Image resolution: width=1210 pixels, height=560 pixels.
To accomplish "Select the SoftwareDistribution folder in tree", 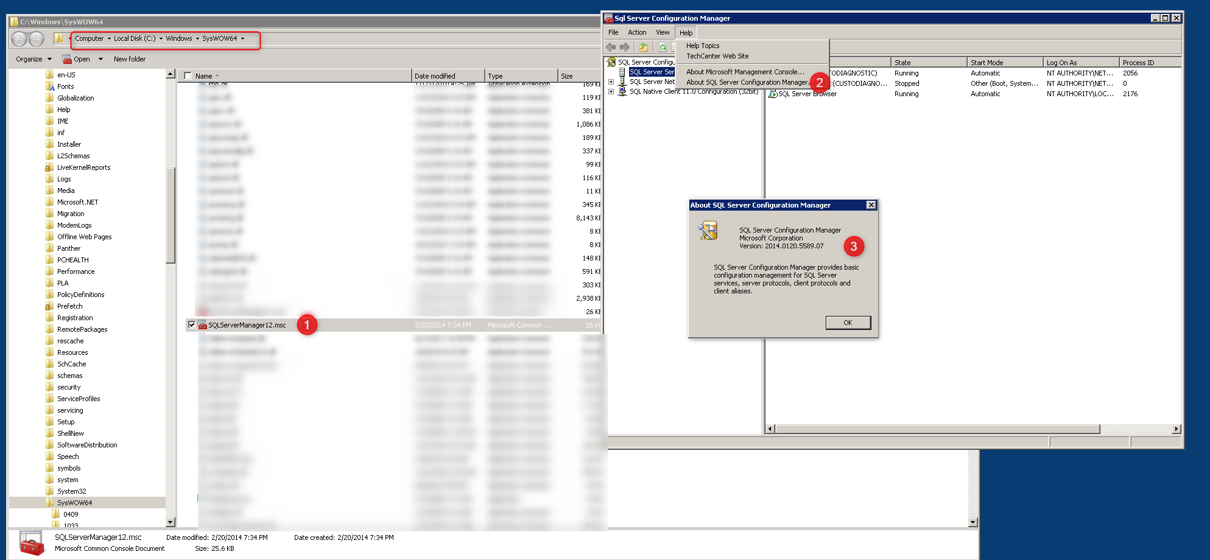I will click(87, 445).
